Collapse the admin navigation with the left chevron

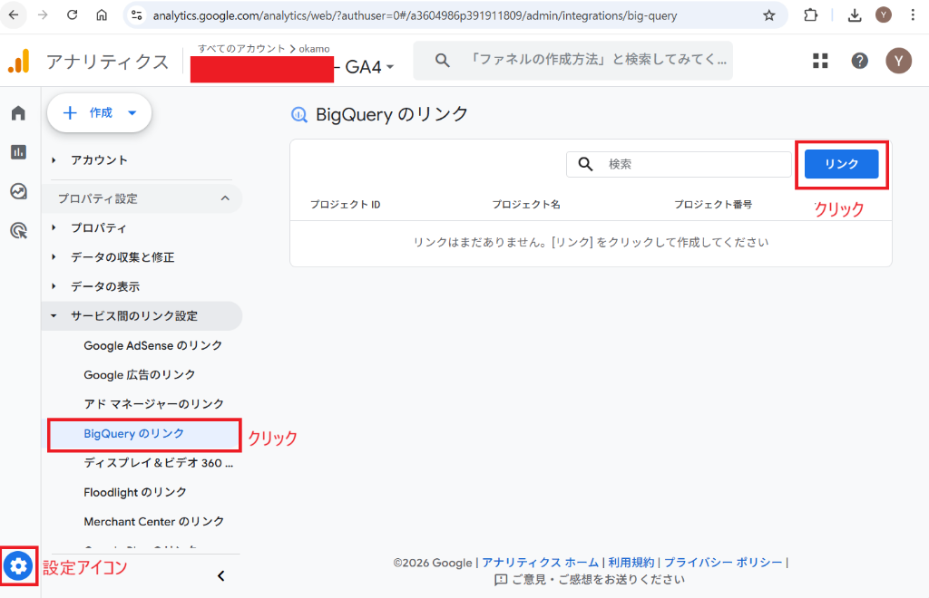coord(221,576)
